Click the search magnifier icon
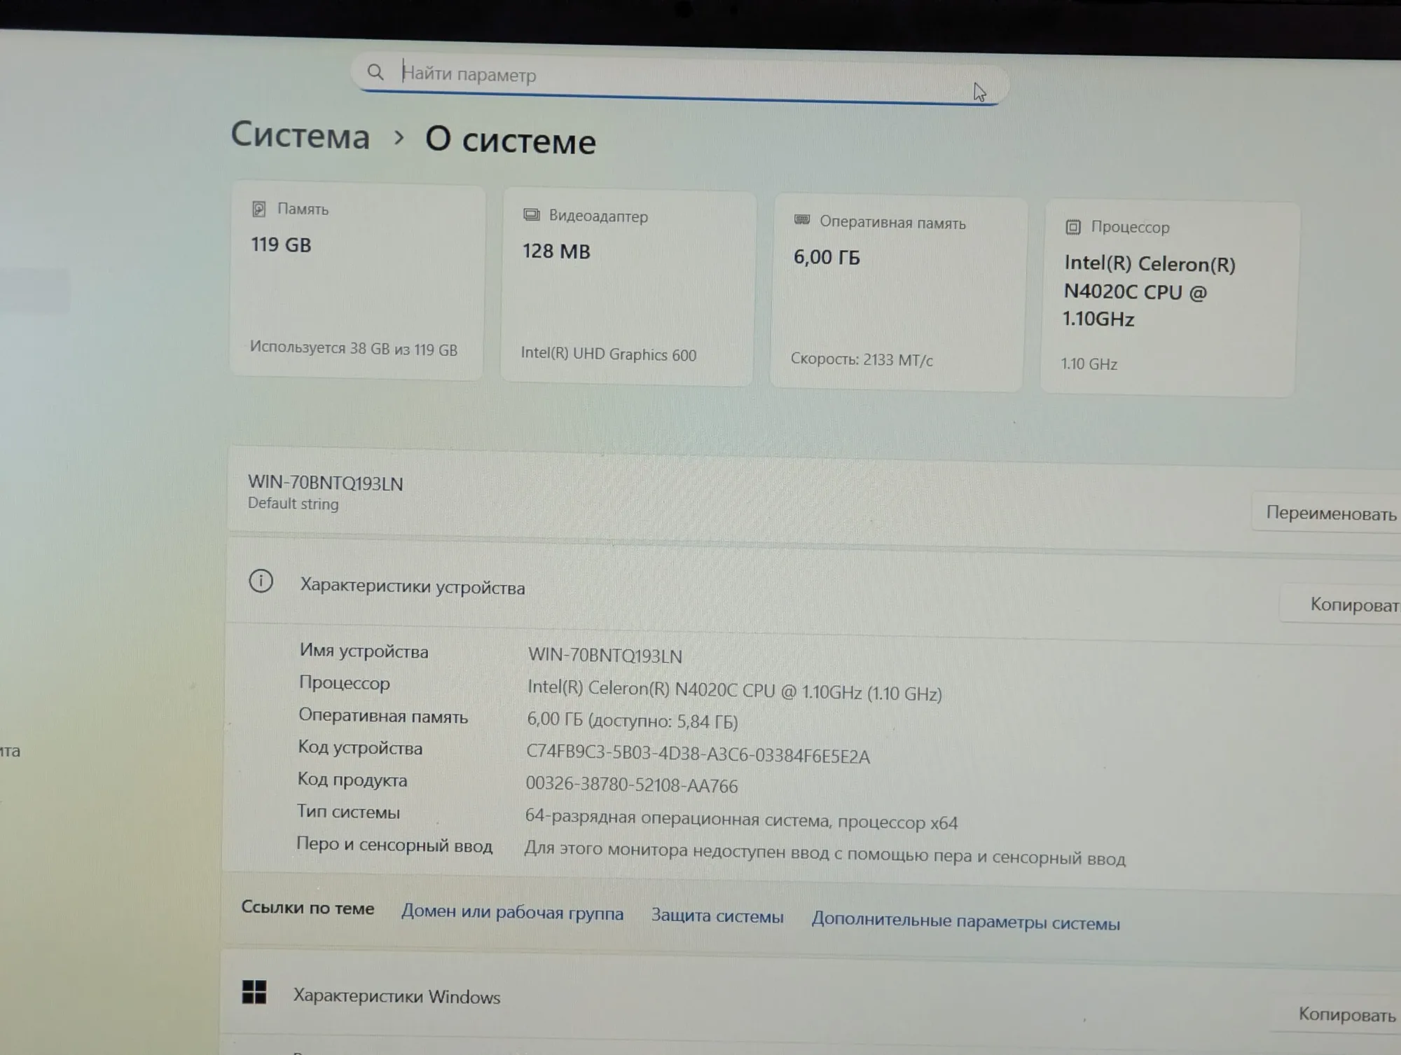The height and width of the screenshot is (1055, 1401). [375, 72]
